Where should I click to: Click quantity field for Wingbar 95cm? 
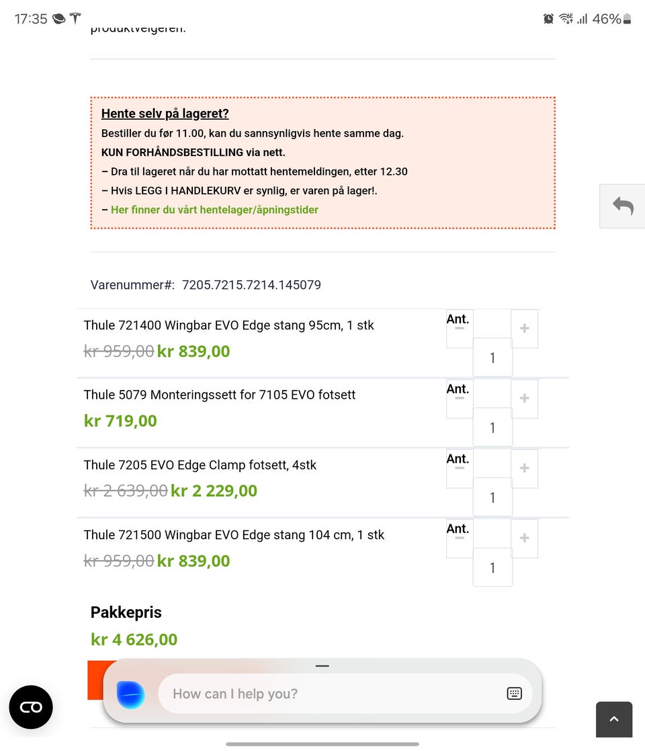coord(492,358)
